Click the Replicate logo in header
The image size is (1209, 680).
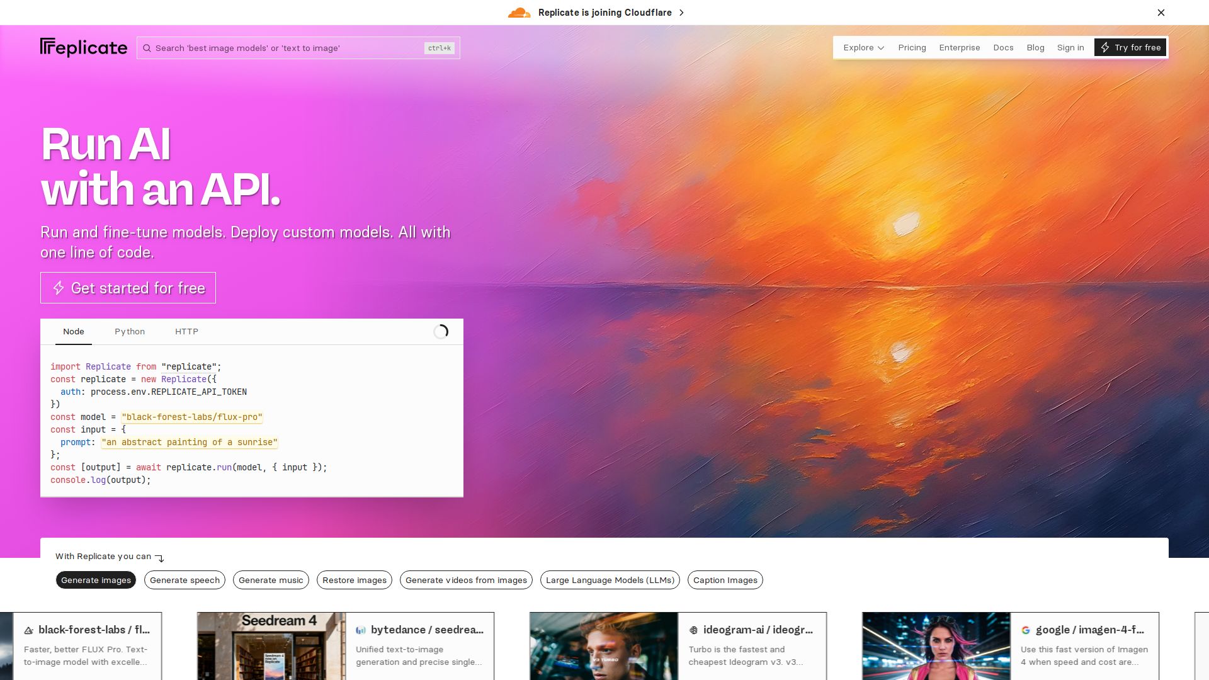tap(84, 48)
